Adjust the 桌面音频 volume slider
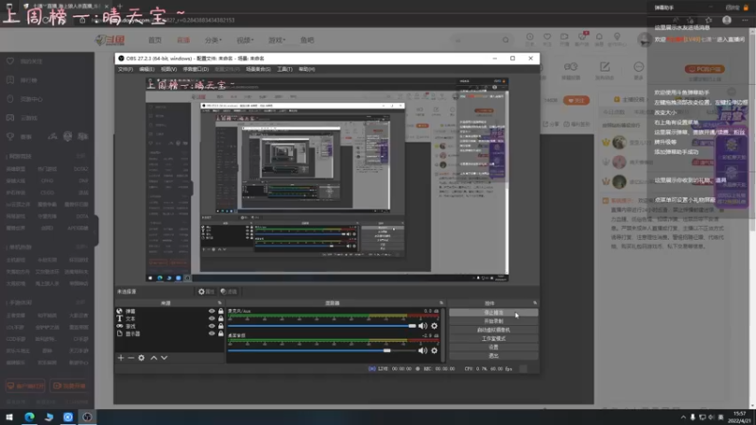 coord(321,350)
